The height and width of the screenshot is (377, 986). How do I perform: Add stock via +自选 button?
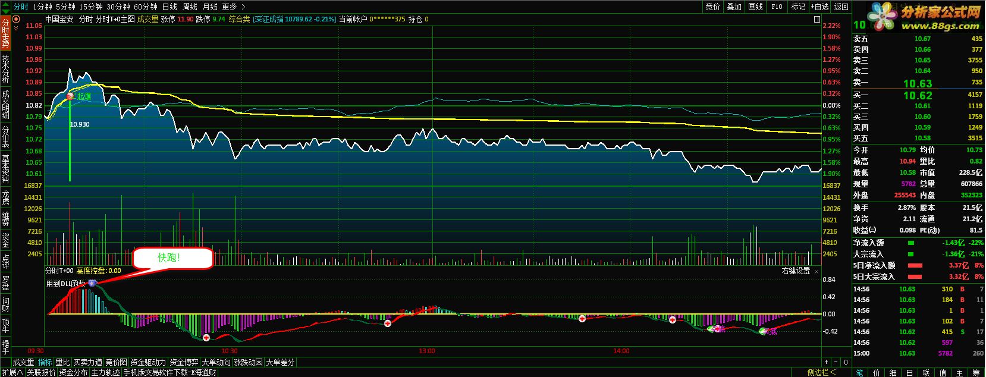click(x=819, y=7)
